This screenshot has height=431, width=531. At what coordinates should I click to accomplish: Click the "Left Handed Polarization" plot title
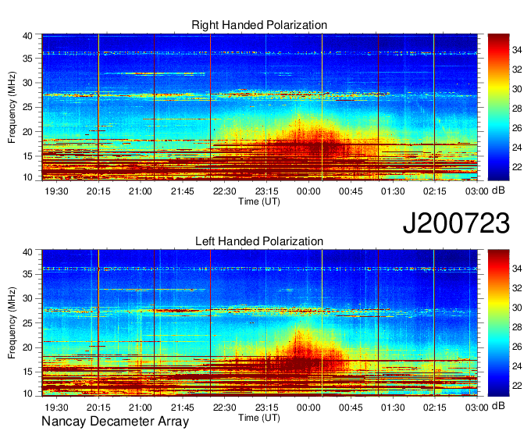point(259,241)
